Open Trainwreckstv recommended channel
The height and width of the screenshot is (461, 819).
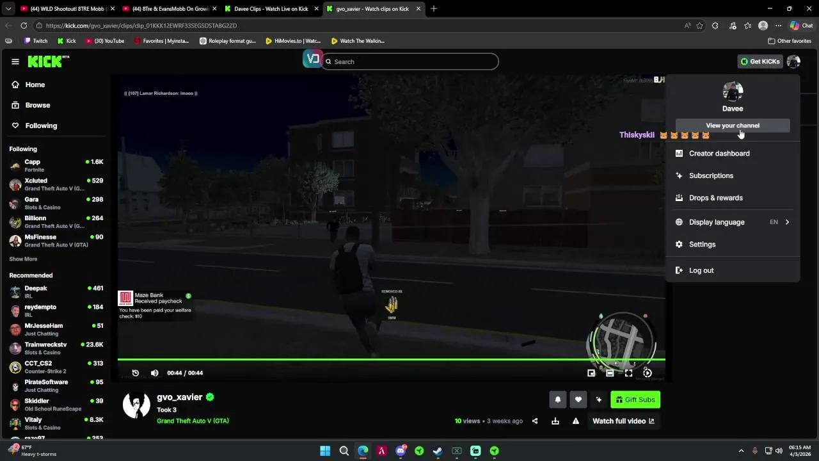point(56,348)
